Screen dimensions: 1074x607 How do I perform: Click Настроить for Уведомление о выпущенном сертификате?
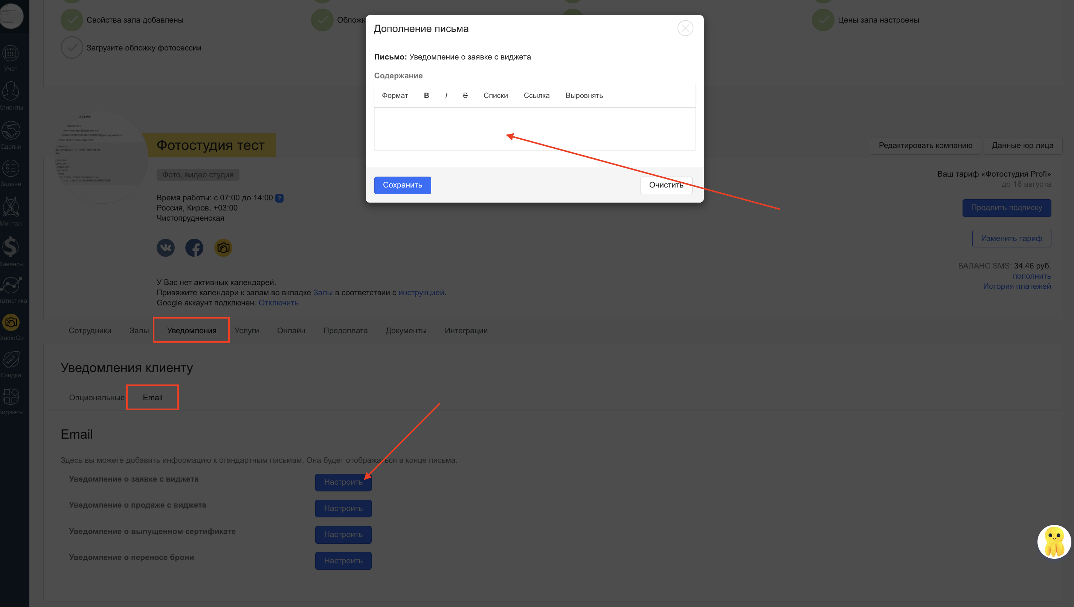pos(343,535)
